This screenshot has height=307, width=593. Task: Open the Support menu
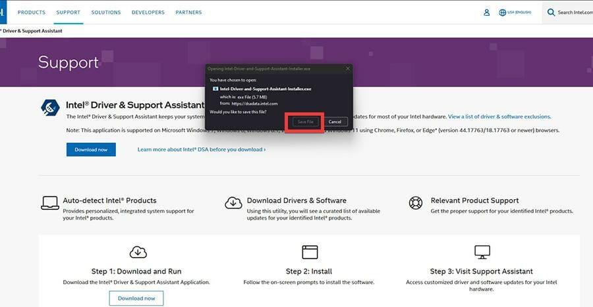(68, 12)
